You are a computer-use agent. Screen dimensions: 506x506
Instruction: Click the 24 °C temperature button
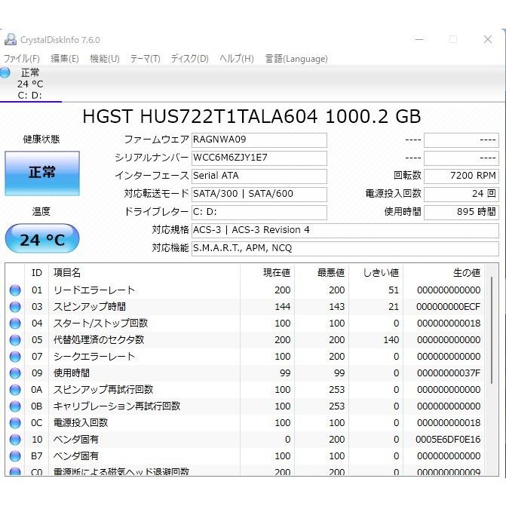click(x=42, y=238)
